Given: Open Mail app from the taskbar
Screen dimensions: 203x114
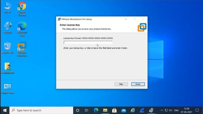Looking at the screenshot, I should (x=124, y=111).
